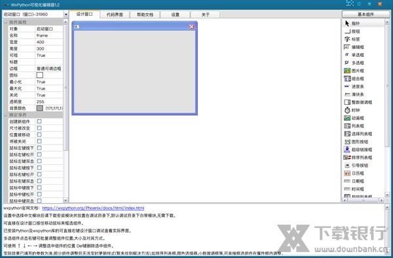
Task: Open the 帮助文档 help tab
Action: (x=145, y=14)
